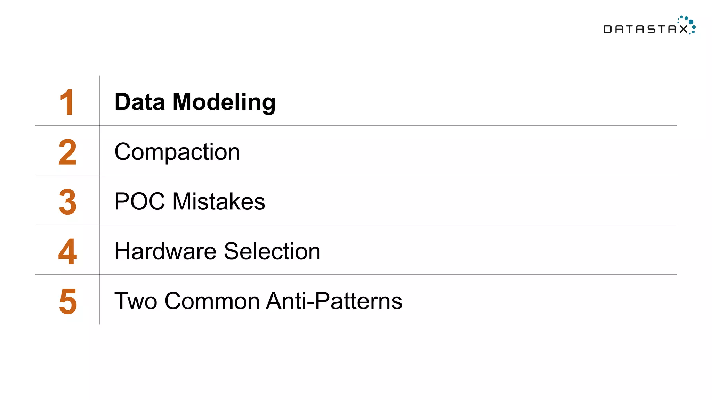
Task: Select the Two Common Anti-Patterns item
Action: tap(258, 301)
